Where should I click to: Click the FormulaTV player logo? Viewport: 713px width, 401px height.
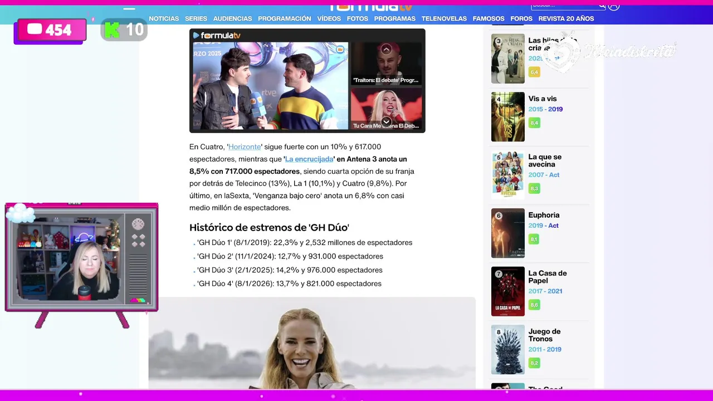point(217,36)
